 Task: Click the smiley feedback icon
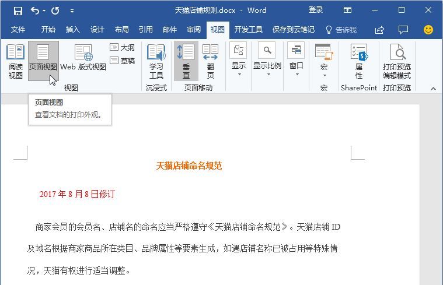pyautogui.click(x=428, y=30)
